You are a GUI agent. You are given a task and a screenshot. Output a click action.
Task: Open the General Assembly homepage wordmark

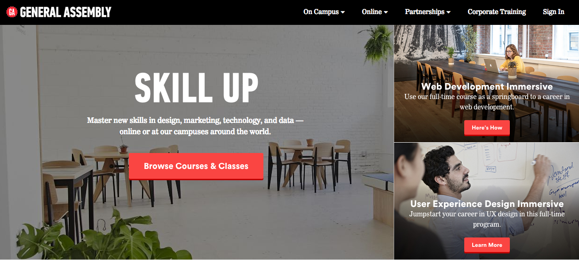coord(66,12)
